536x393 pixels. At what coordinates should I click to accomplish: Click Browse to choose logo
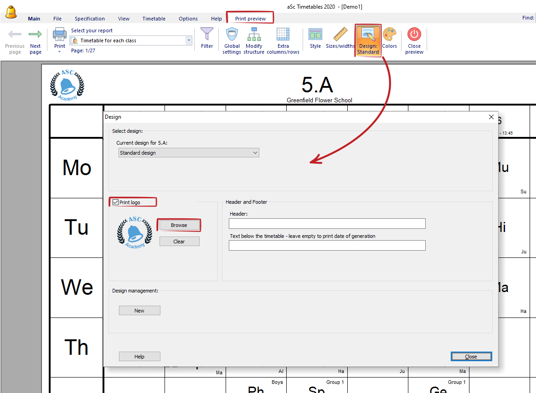click(179, 225)
